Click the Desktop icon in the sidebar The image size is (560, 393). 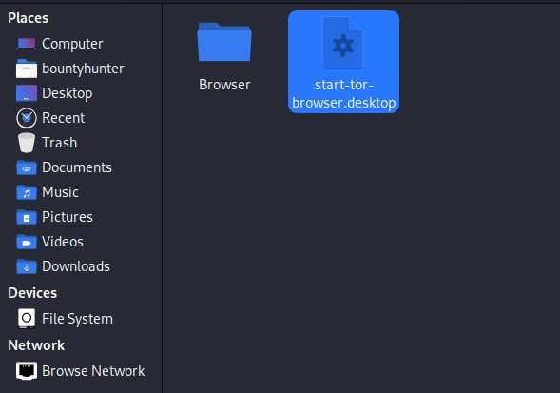27,93
